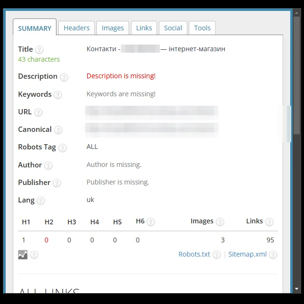Open the Publisher help icon
Screen dimensions: 304x304
(x=57, y=183)
